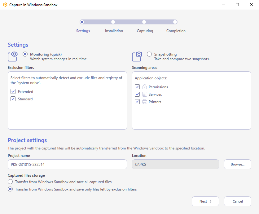The image size is (259, 214).
Task: Select the Snapshotting radio button
Action: coord(149,54)
